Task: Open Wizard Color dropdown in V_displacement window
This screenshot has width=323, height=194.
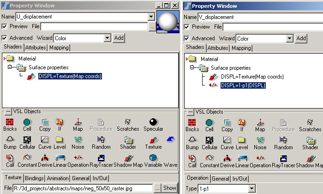Action: point(289,38)
